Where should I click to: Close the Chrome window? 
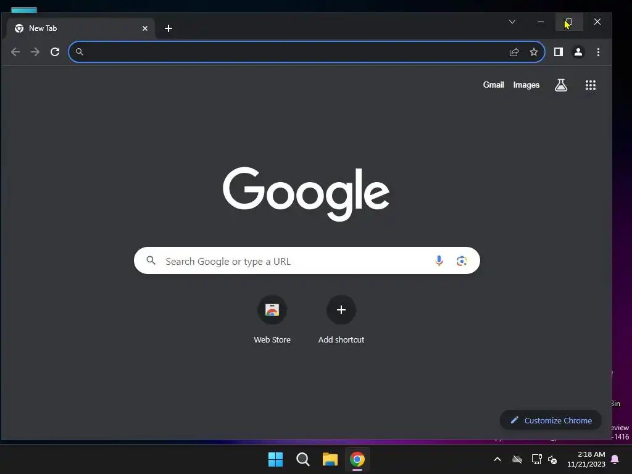[x=597, y=22]
